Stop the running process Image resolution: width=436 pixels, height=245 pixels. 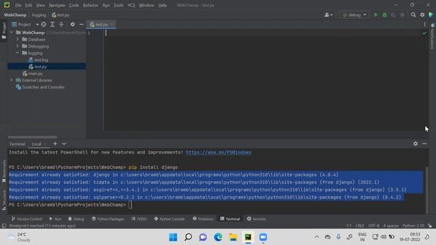(403, 15)
